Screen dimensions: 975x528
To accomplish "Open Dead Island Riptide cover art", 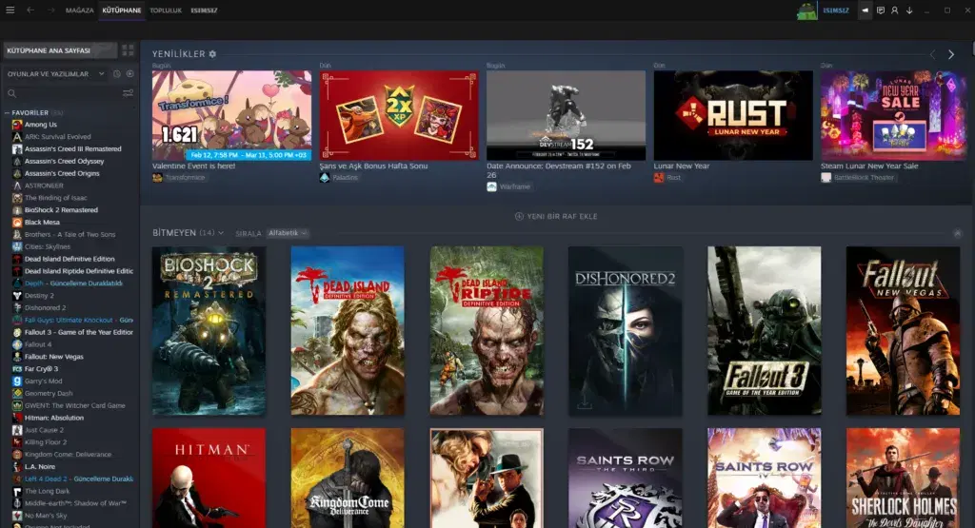I will tap(487, 330).
